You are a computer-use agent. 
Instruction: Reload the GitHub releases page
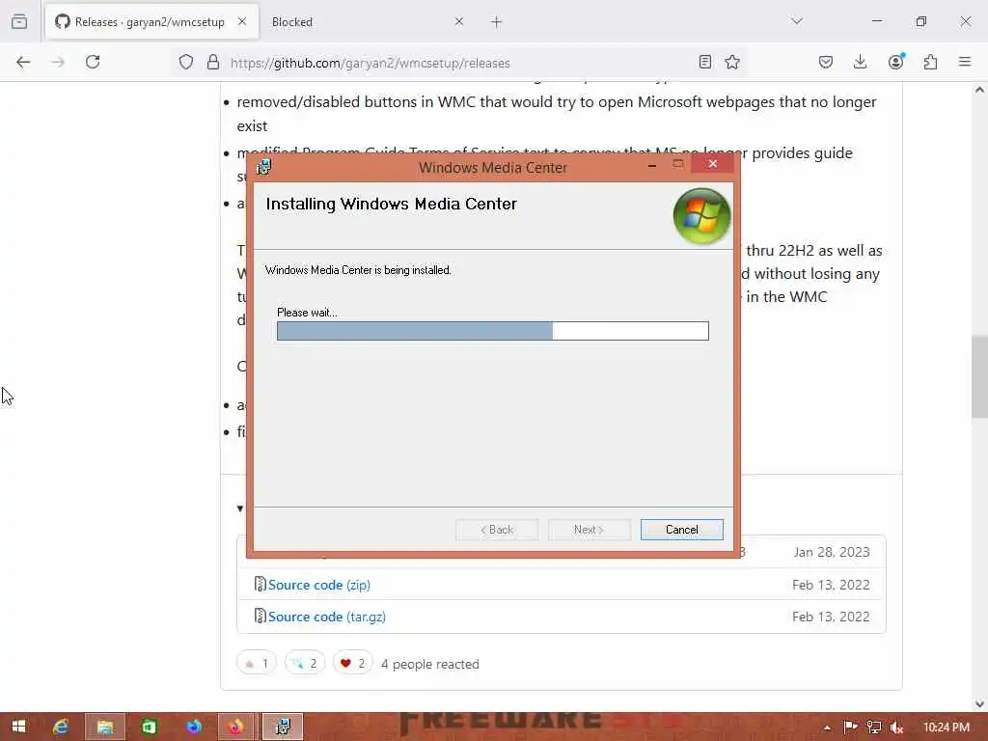click(x=93, y=62)
